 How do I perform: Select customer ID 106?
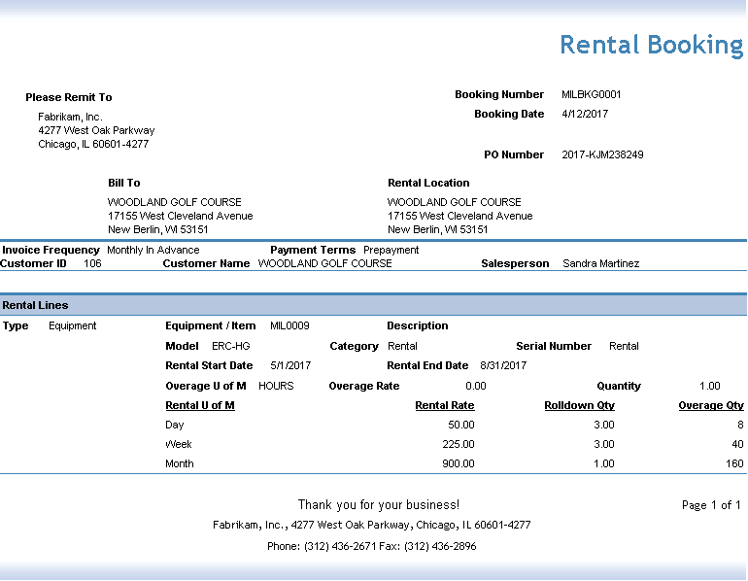(x=92, y=263)
